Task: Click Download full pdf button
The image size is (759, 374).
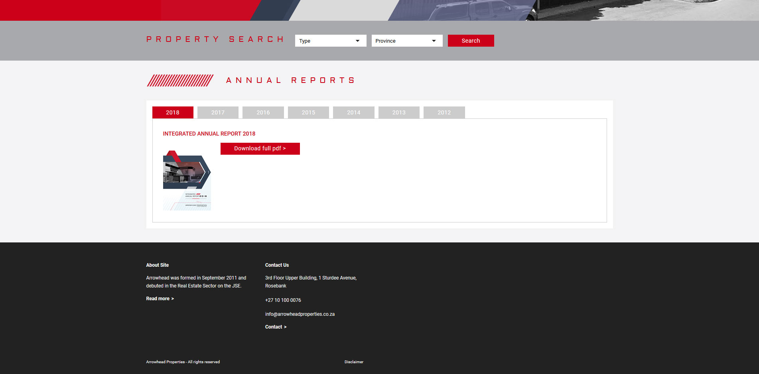Action: (260, 148)
